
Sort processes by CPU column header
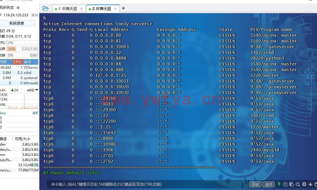(x=17, y=62)
